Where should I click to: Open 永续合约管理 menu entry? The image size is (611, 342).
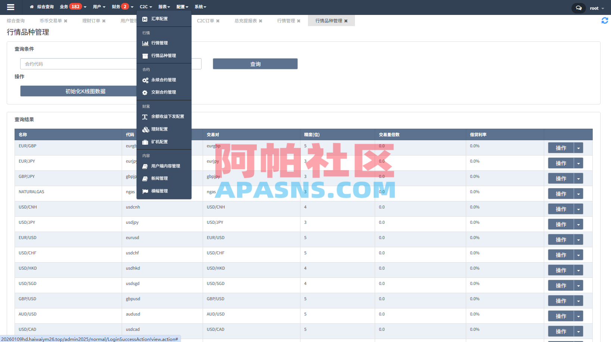164,80
